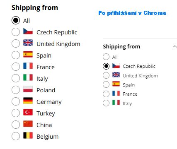
Task: Click the Belgium flag icon
Action: coord(28,135)
